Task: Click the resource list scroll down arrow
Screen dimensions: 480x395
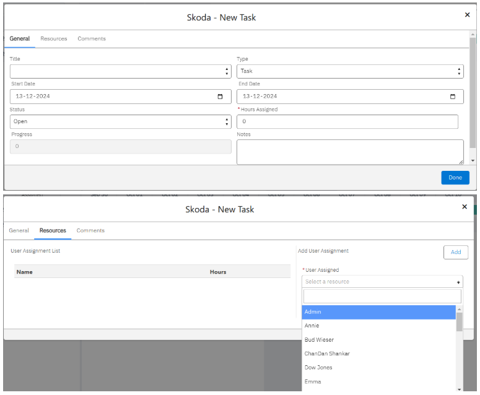Action: (x=459, y=389)
